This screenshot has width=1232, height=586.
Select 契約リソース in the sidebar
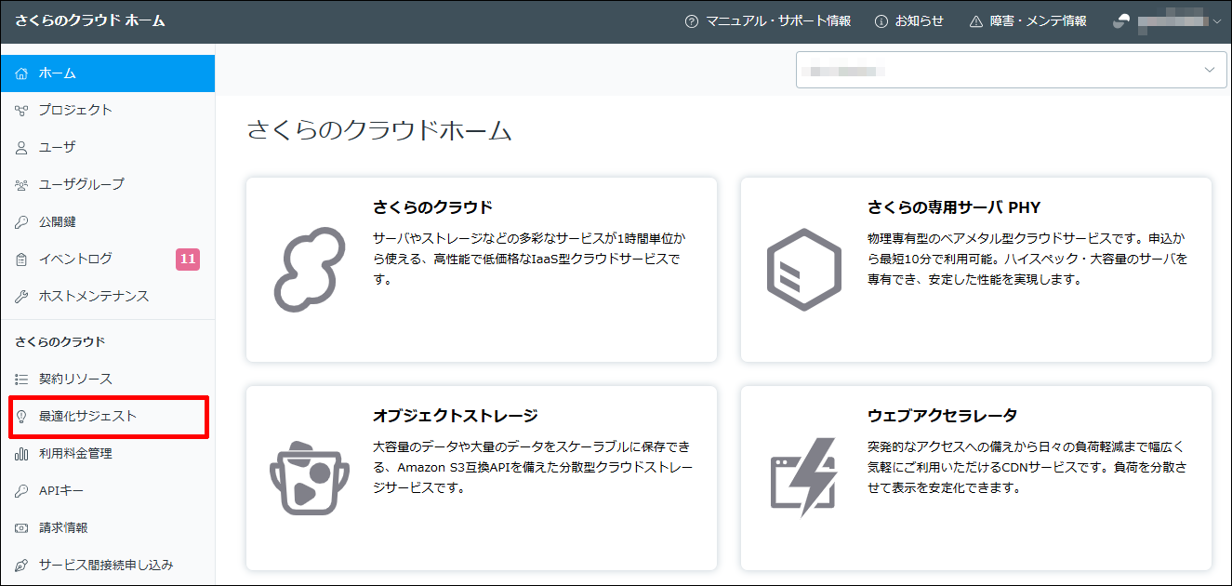[x=108, y=379]
